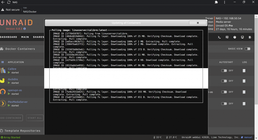Viewport: 258px width, 140px height.
Task: Toggle autostart for Calibre
Action: click(224, 71)
